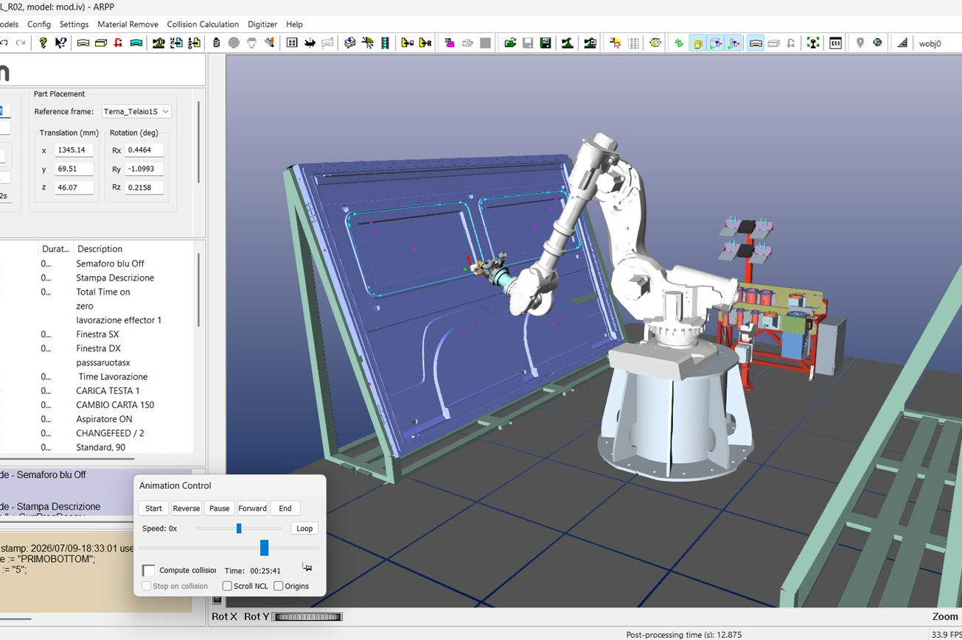Click the Loop button
Screen dimensions: 962x640
[304, 528]
